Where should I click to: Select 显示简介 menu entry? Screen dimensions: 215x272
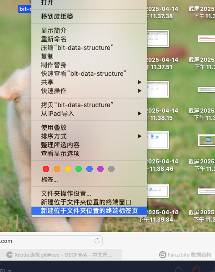tap(89, 30)
